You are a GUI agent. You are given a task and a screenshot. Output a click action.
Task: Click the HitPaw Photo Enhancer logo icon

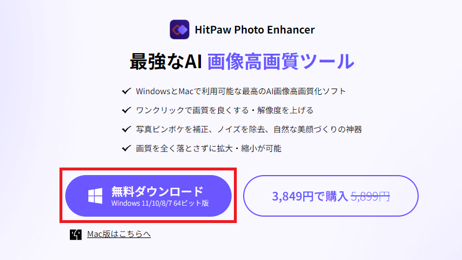point(180,29)
